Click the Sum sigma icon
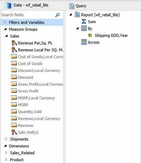141x163 pixels. click(84, 22)
